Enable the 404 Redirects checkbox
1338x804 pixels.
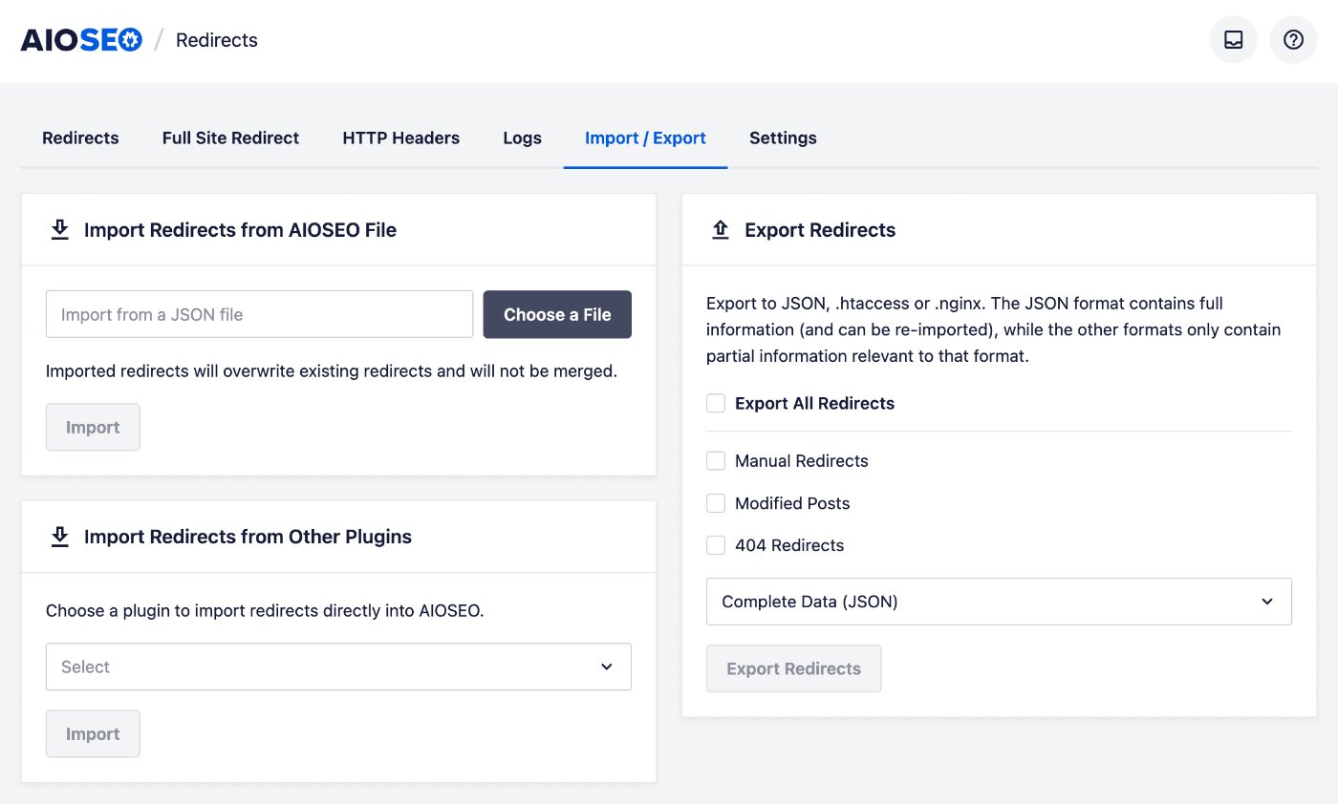pos(716,545)
